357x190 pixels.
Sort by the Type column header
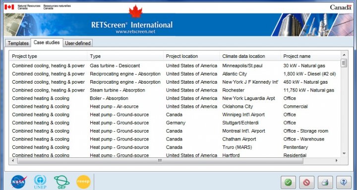click(x=125, y=56)
